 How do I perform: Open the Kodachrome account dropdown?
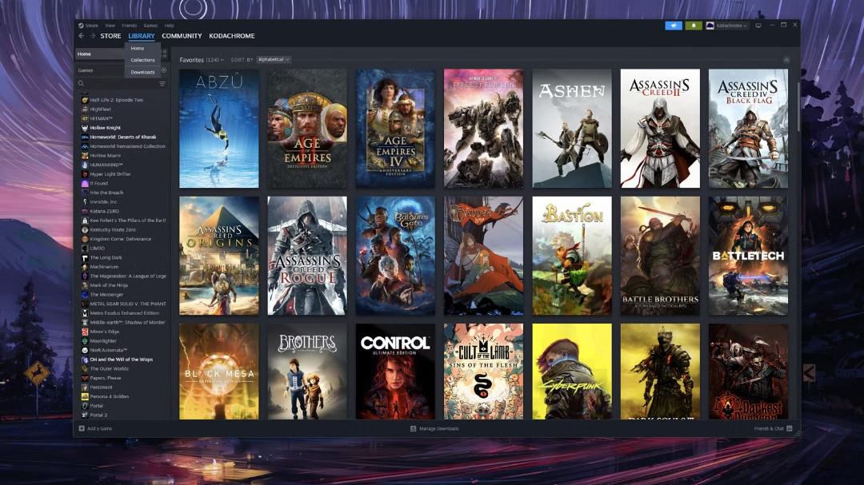coord(730,25)
